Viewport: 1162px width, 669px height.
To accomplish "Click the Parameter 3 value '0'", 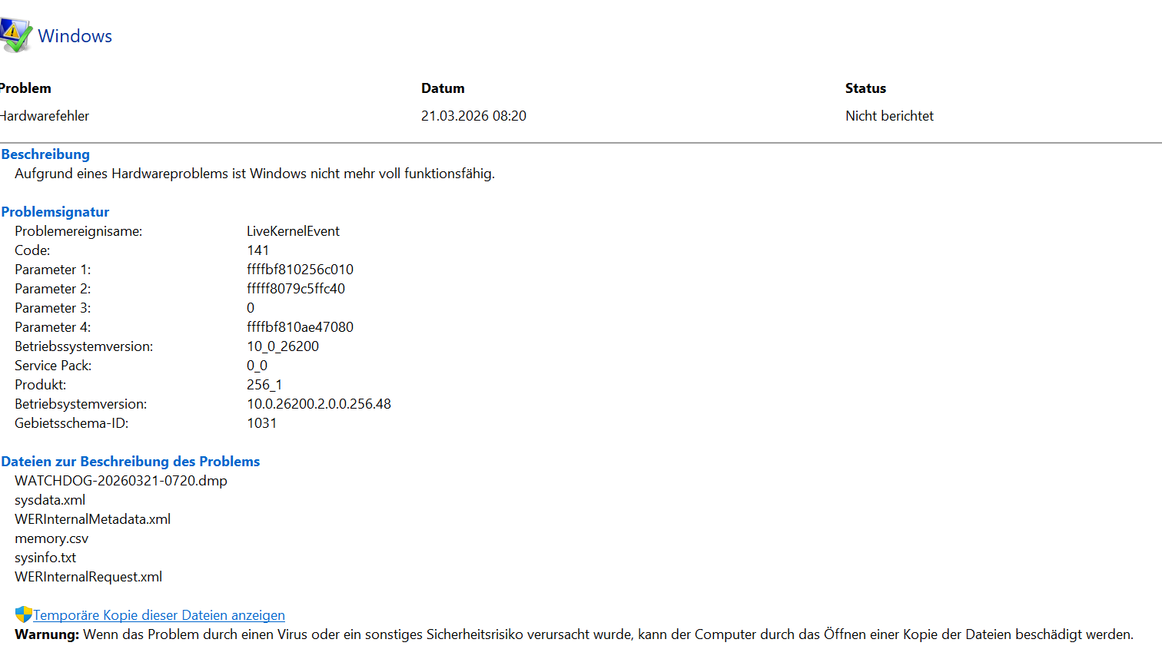I will [251, 308].
